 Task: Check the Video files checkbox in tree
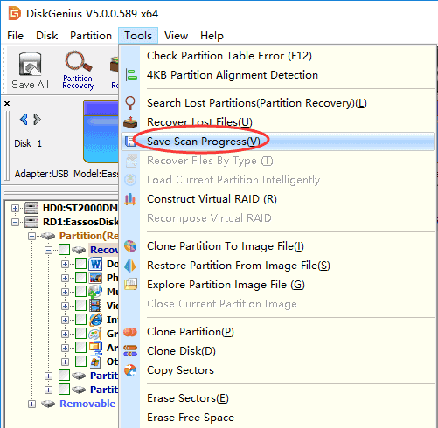click(80, 306)
